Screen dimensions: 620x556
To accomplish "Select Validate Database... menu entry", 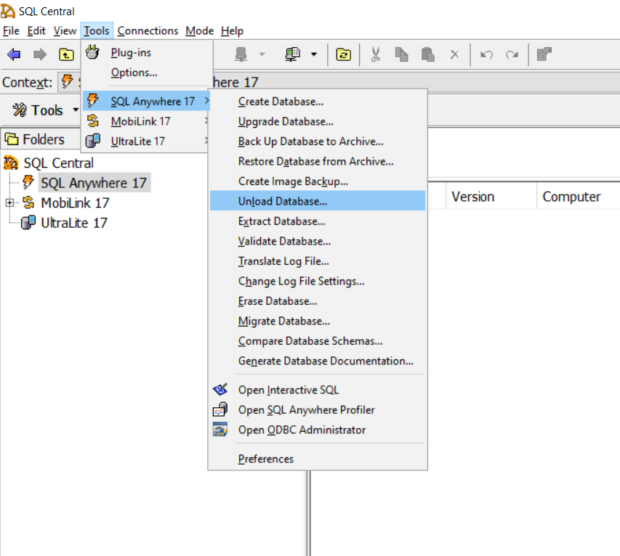I will point(318,241).
